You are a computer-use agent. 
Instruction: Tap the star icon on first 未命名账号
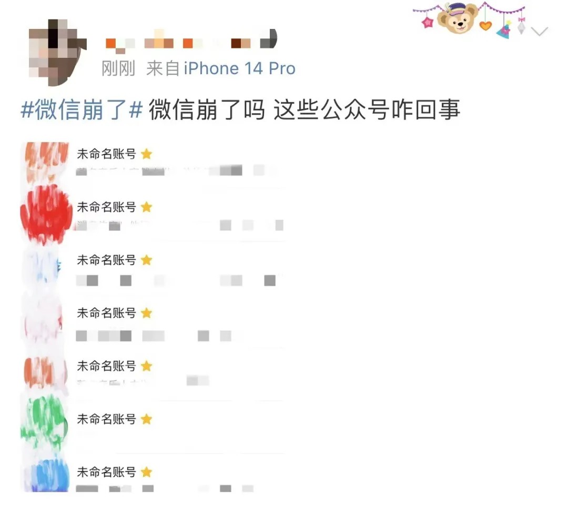click(x=146, y=154)
